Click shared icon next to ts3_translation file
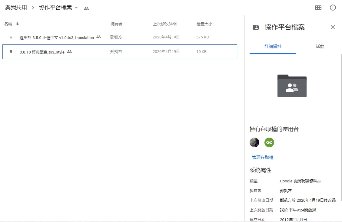This screenshot has height=222, width=342. click(99, 37)
